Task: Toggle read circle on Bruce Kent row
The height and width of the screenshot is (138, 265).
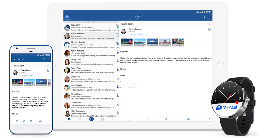Action: pos(118,79)
